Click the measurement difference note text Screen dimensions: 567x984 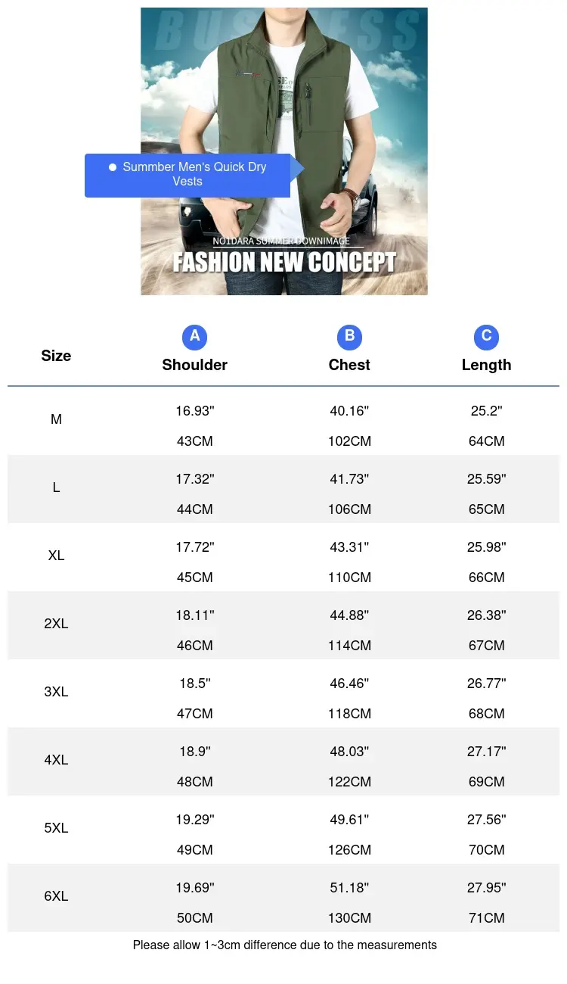(284, 945)
